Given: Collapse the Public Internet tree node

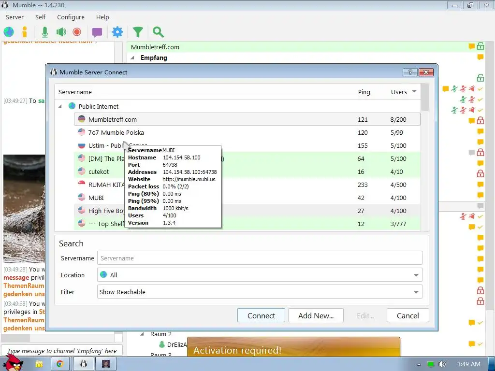Looking at the screenshot, I should pos(60,107).
